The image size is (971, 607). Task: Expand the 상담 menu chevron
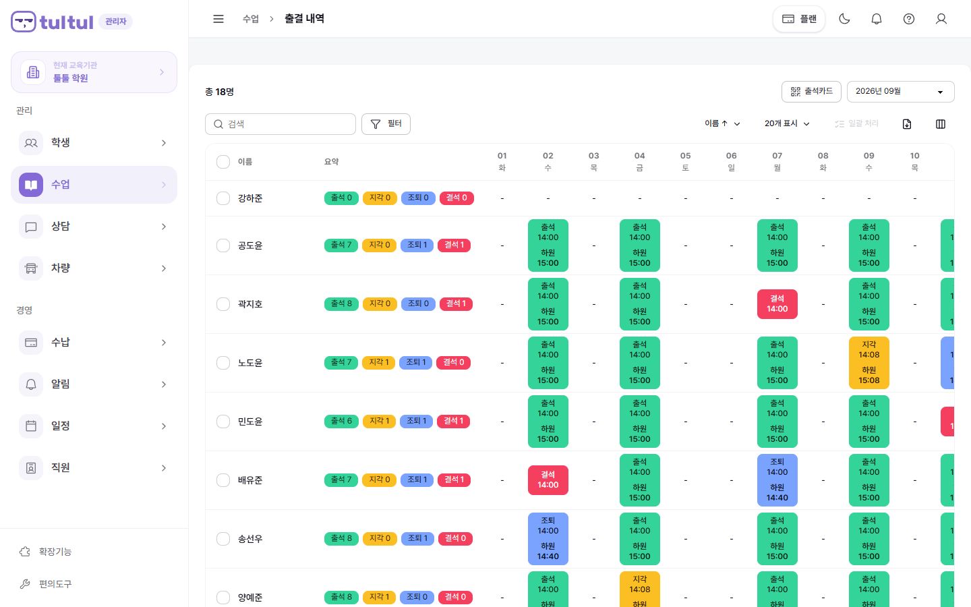pos(164,227)
